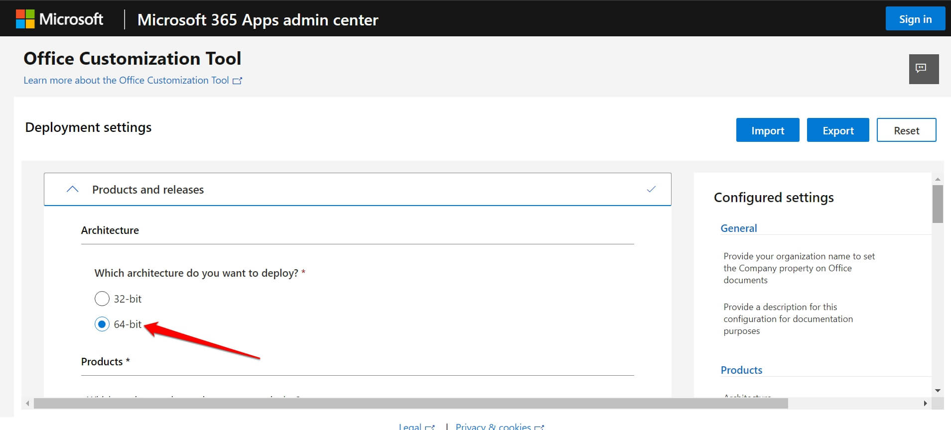Click the Configured settings vertical scrollbar thumb
The image size is (951, 430).
[x=938, y=204]
